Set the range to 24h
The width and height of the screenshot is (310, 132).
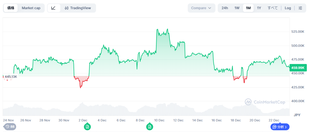(225, 8)
